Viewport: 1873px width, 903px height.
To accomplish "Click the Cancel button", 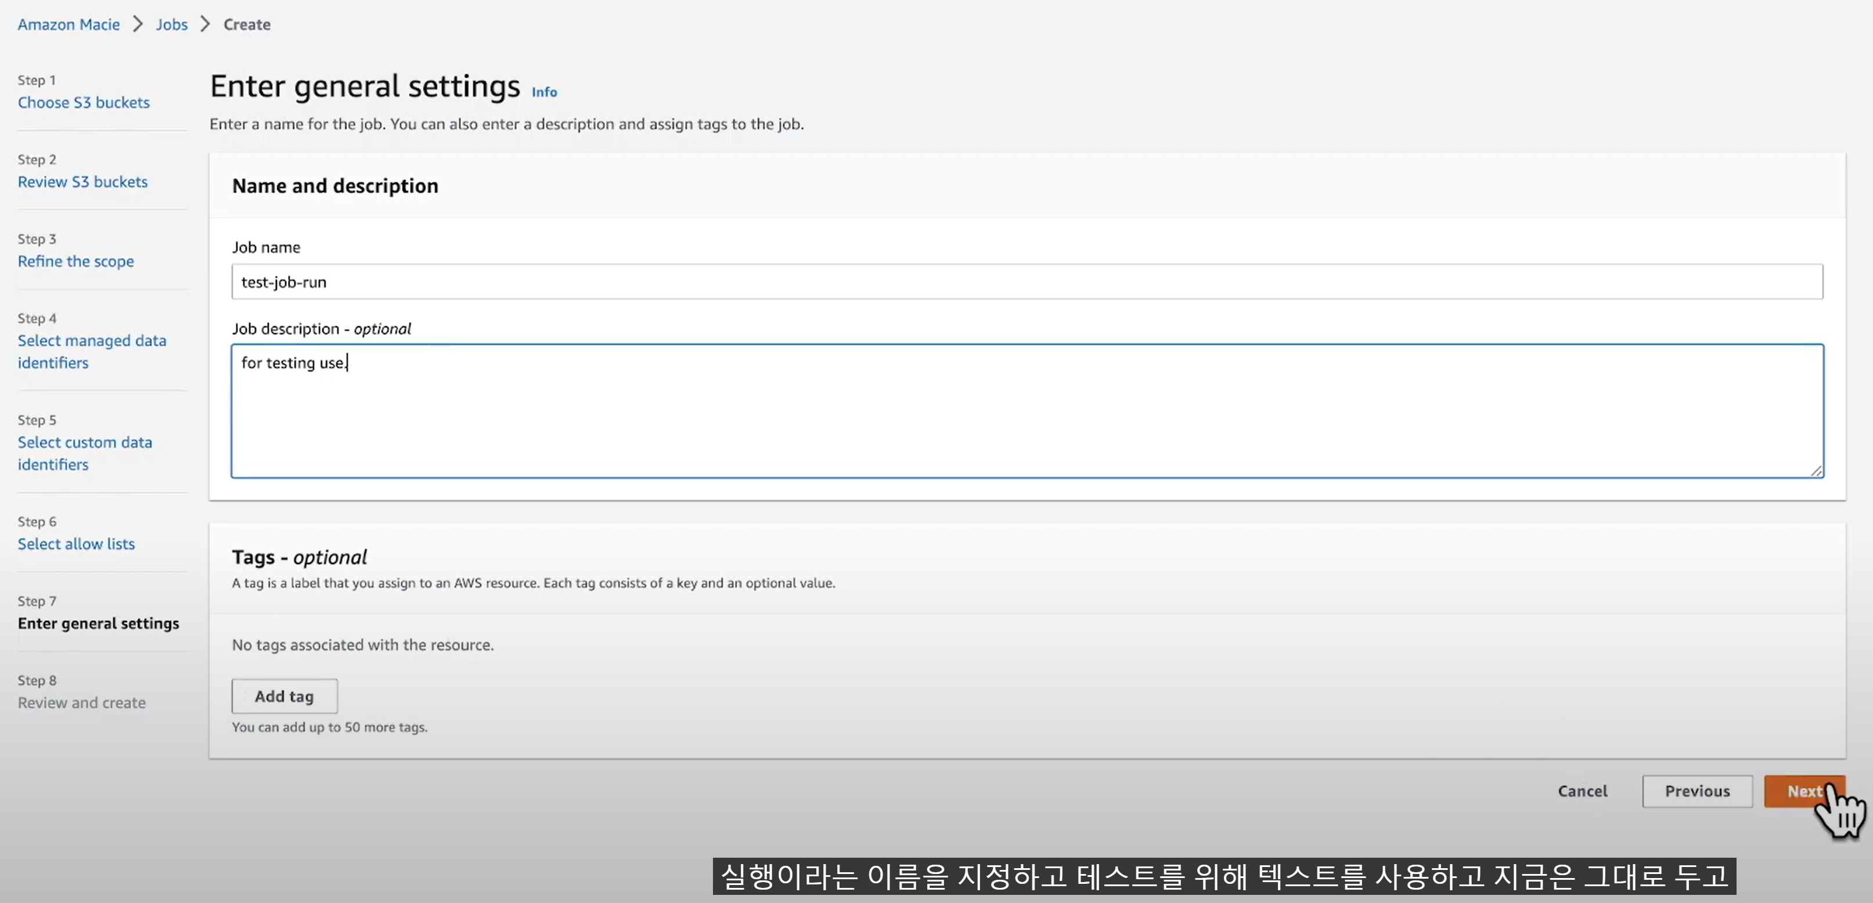I will point(1582,791).
